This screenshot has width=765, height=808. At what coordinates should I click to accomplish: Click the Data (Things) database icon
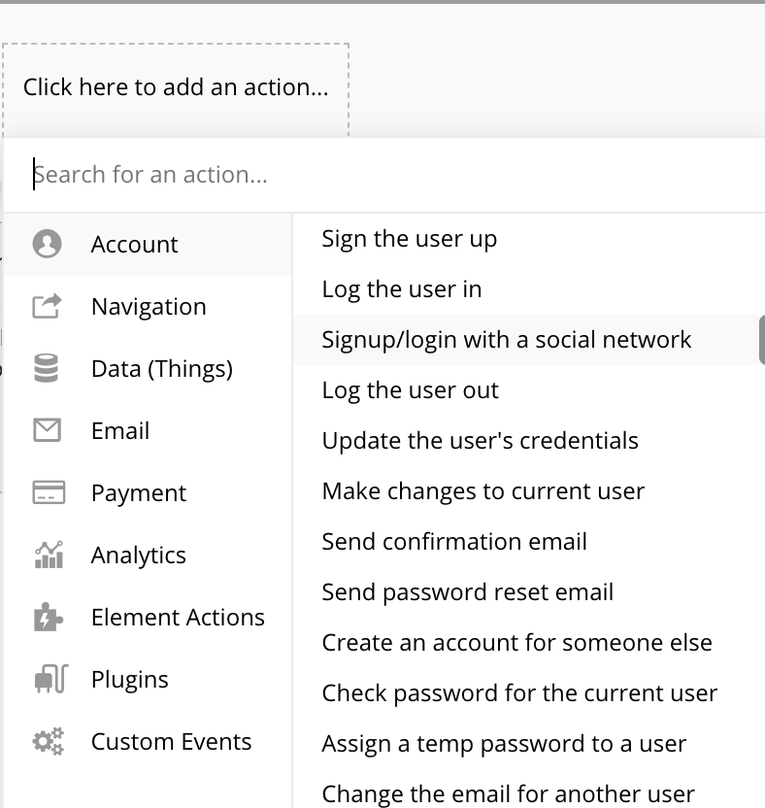click(x=47, y=368)
